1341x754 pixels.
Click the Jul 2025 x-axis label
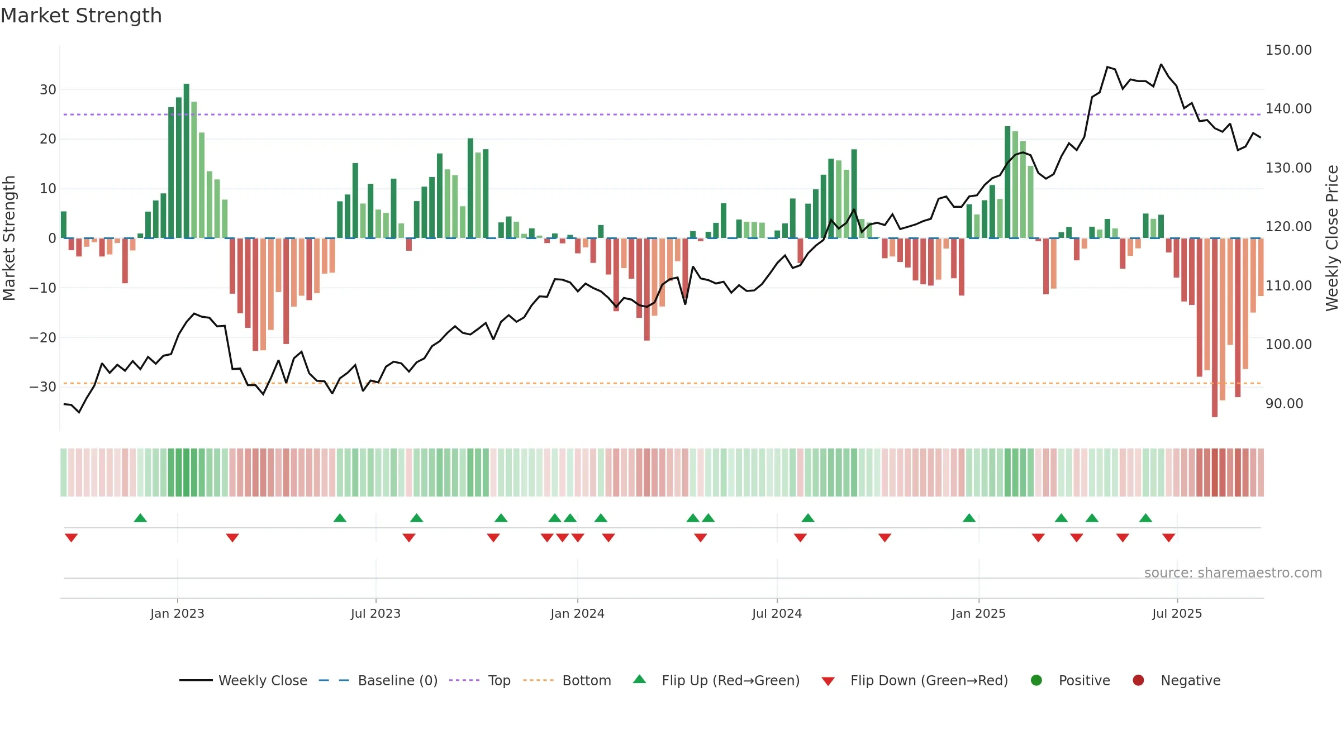coord(1177,614)
